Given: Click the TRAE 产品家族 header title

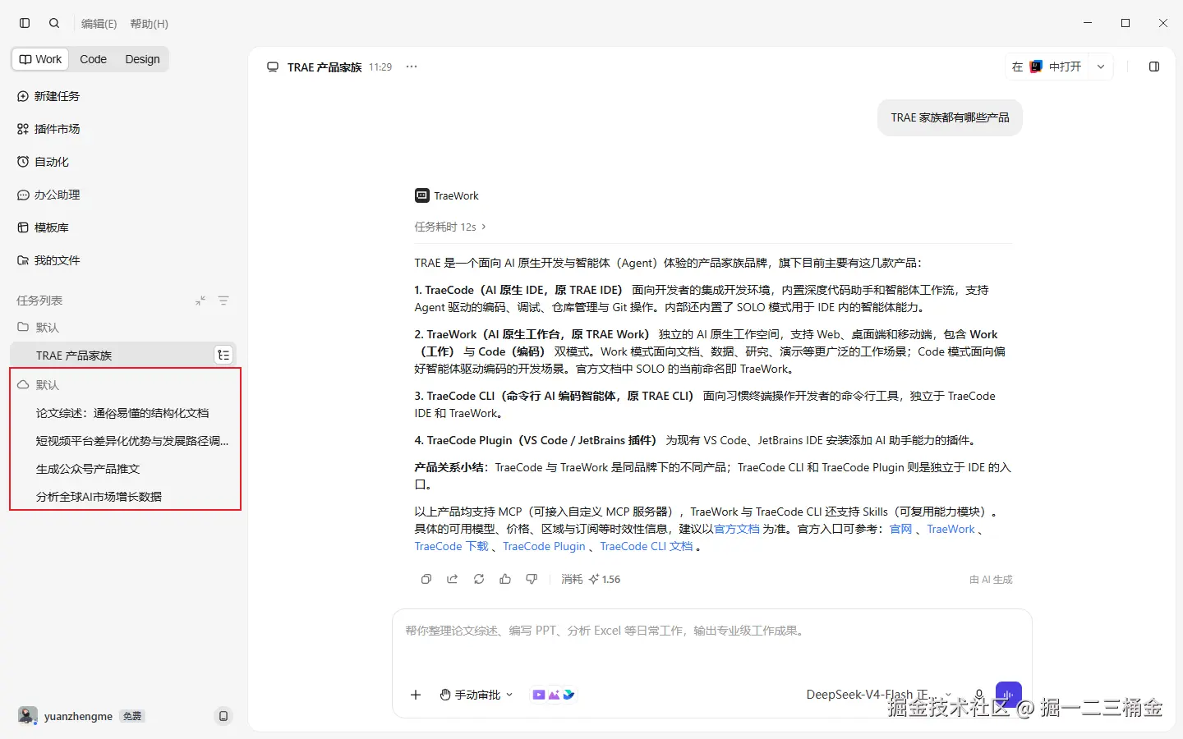Looking at the screenshot, I should click(325, 67).
